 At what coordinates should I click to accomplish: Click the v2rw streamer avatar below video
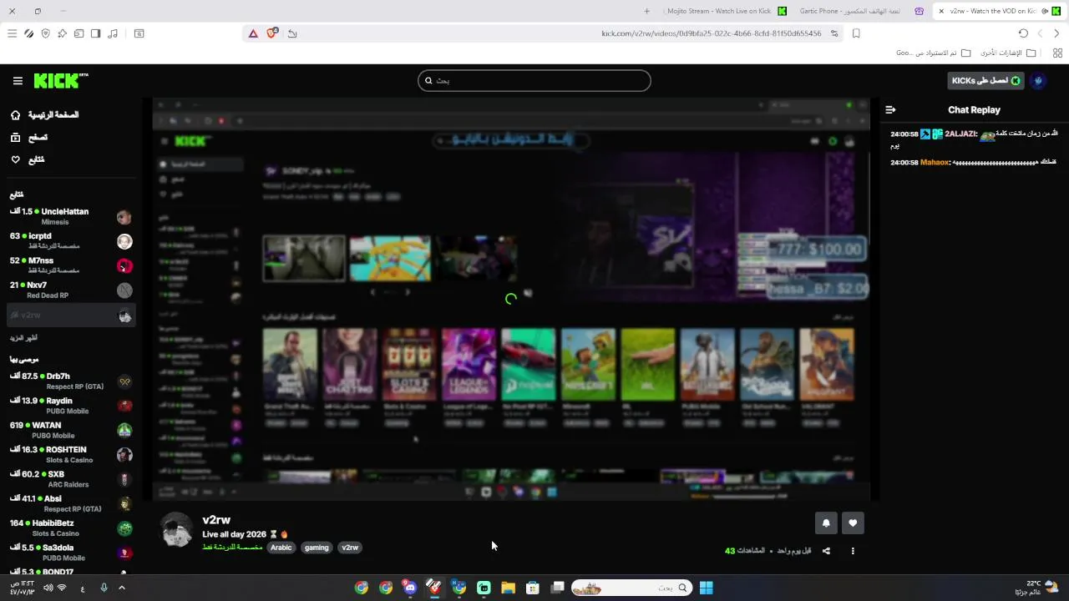point(176,530)
